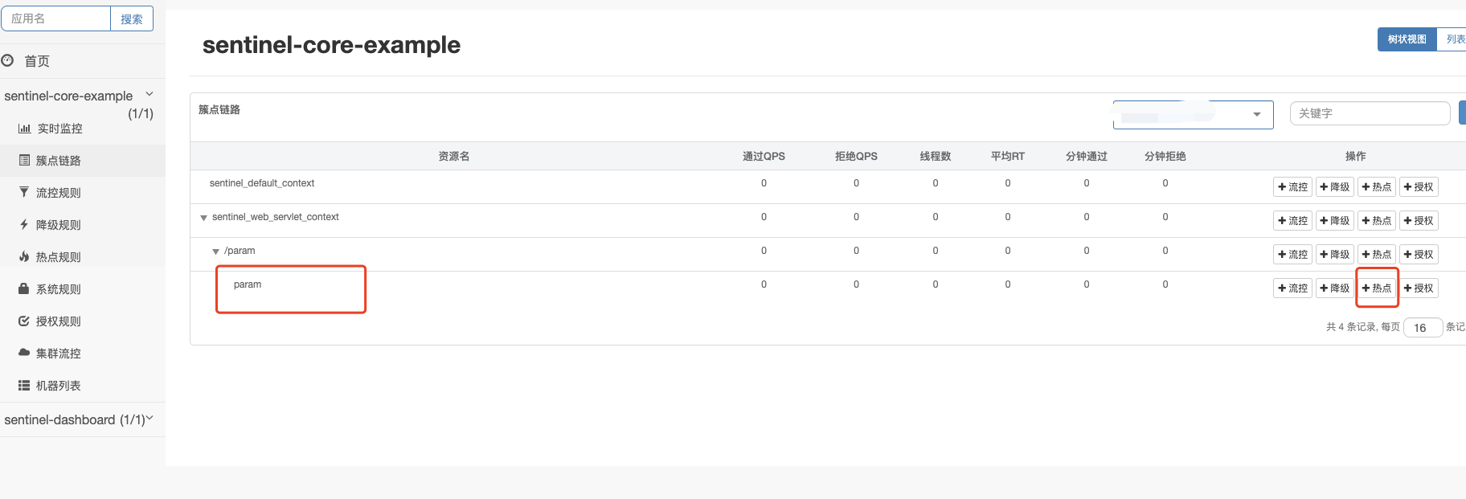Click the bar chart icon for 实时监控
The height and width of the screenshot is (499, 1466).
click(24, 129)
